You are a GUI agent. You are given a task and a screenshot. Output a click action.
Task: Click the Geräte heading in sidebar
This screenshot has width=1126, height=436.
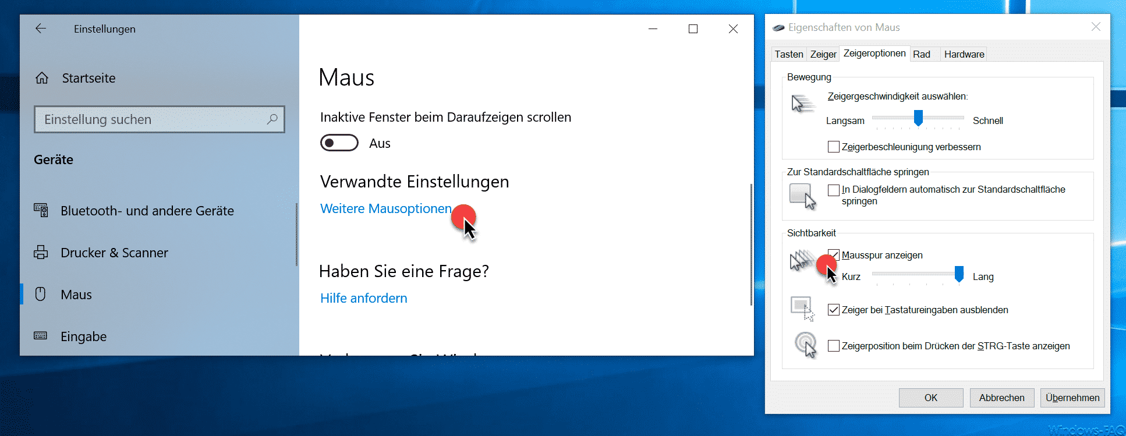pos(54,159)
